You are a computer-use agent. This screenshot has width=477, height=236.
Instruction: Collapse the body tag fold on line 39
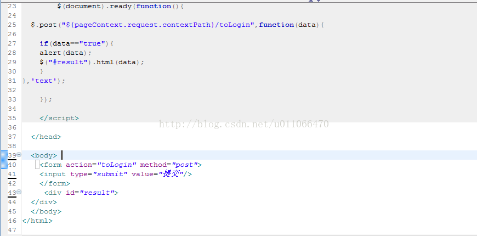coord(19,155)
